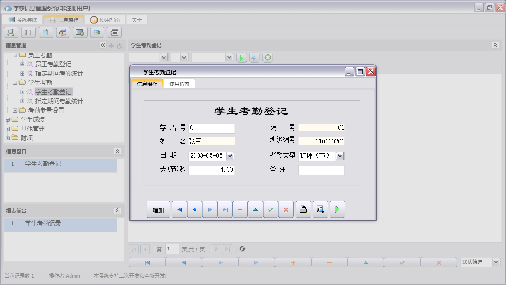506x285 pixels.
Task: Jump to the first record in the dialog
Action: (x=179, y=209)
